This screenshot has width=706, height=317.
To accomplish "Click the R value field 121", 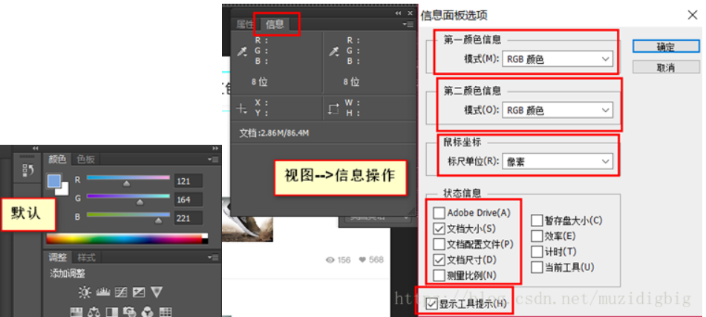I will coord(189,181).
